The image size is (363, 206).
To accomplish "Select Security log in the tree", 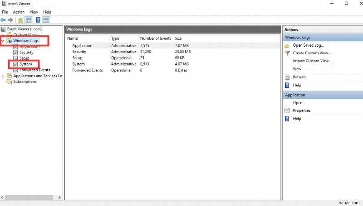I will [26, 53].
